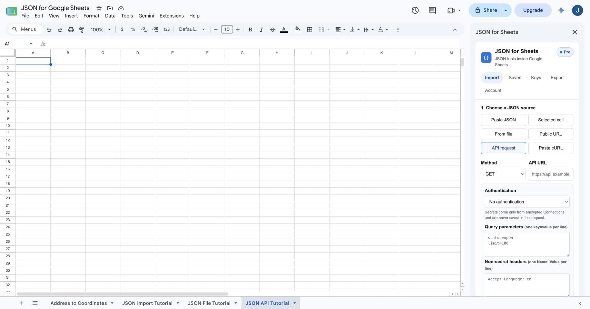Open the text color picker
Viewport: 590px width, 309px height.
tap(284, 30)
